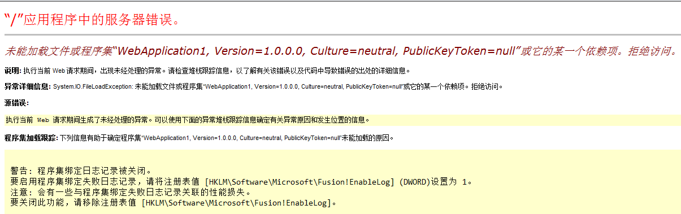
Task: Select the italic error line 未能加载文件或程序集
Action: point(341,51)
